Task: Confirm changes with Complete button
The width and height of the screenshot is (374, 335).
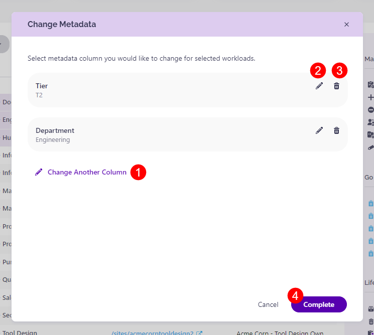Action: [x=319, y=304]
